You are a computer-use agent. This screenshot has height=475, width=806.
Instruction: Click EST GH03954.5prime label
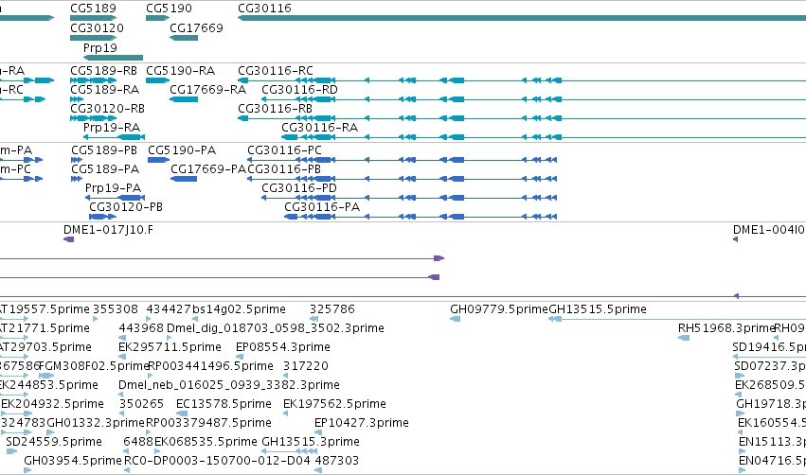(73, 461)
